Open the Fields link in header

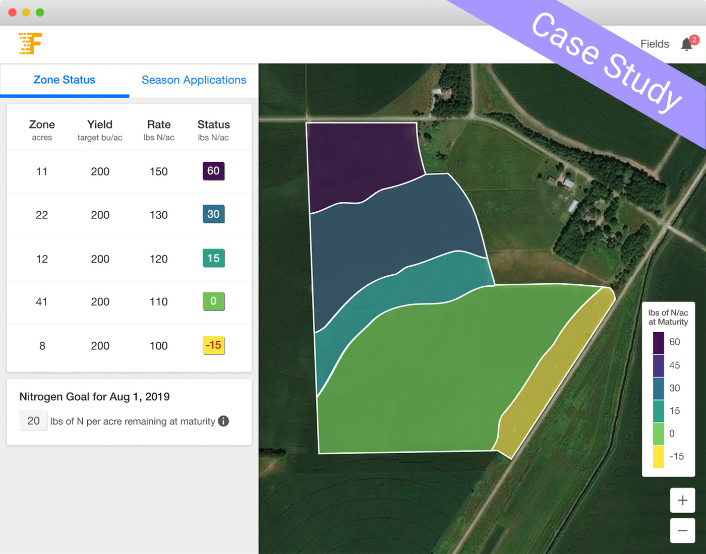click(x=655, y=44)
